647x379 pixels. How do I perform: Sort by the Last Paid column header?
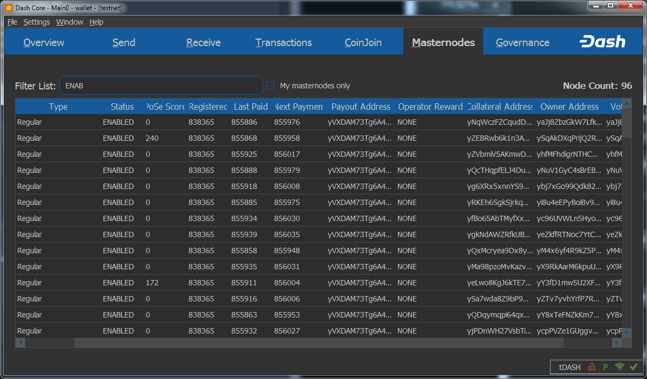[x=251, y=107]
